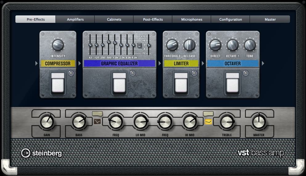Viewport: 306px width, 176px height.
Task: Toggle the yellow shape button near Treble
Action: (x=208, y=122)
